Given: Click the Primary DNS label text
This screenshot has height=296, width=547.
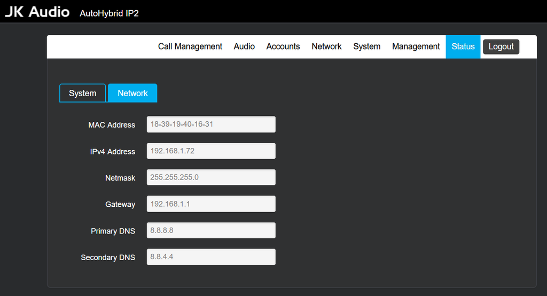Looking at the screenshot, I should click(x=113, y=231).
